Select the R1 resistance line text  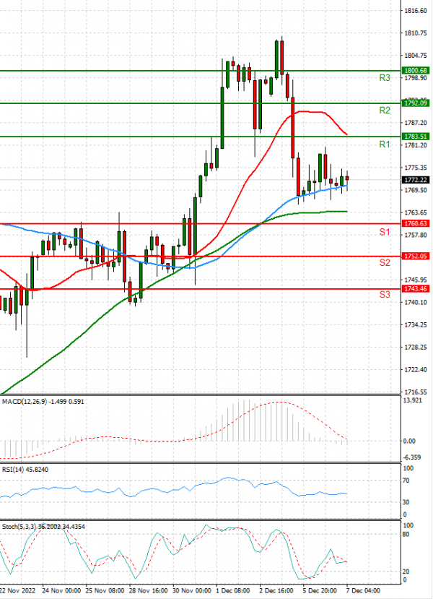[x=385, y=145]
